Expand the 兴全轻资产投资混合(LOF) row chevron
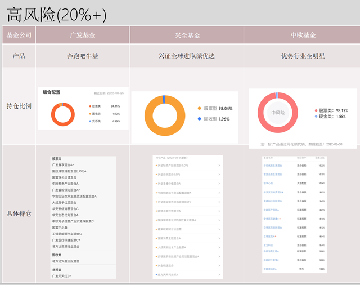 point(219,166)
